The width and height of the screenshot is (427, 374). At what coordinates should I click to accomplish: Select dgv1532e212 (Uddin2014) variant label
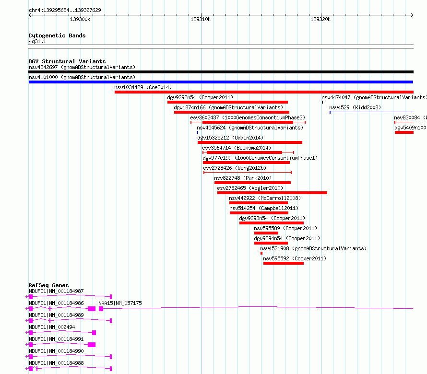coord(230,138)
